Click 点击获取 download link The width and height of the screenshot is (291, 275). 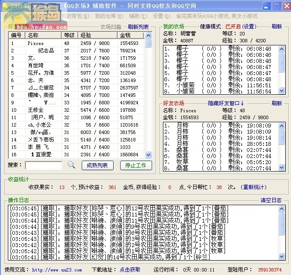(130, 270)
